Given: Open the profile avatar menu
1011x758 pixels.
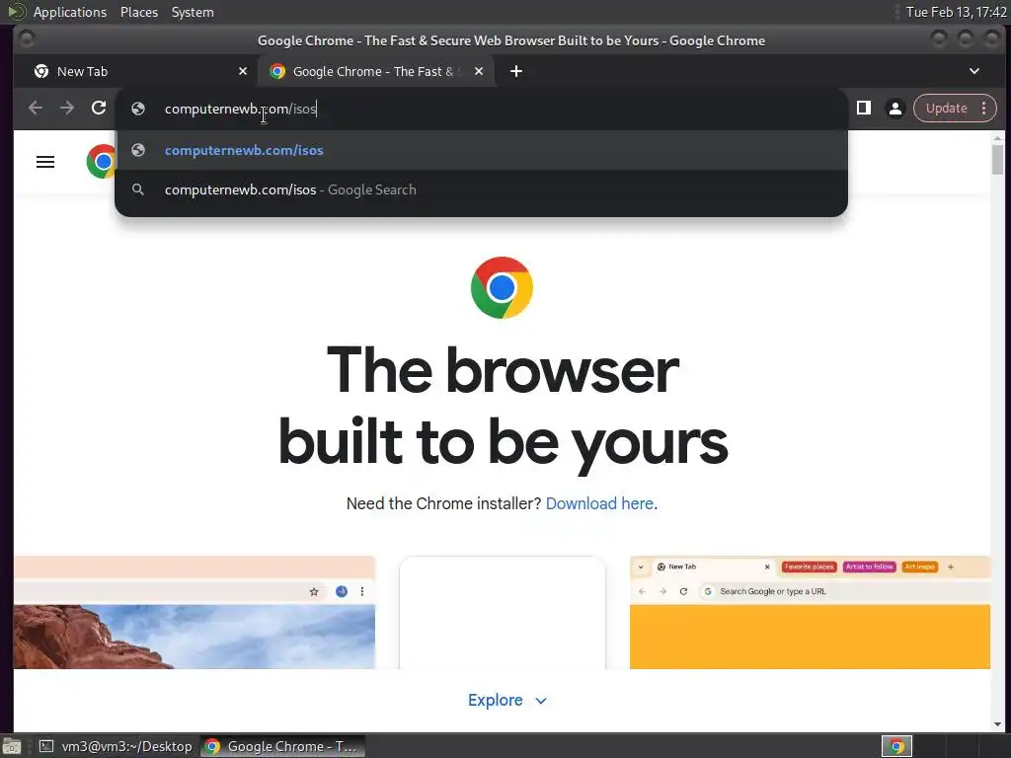Looking at the screenshot, I should coord(894,109).
